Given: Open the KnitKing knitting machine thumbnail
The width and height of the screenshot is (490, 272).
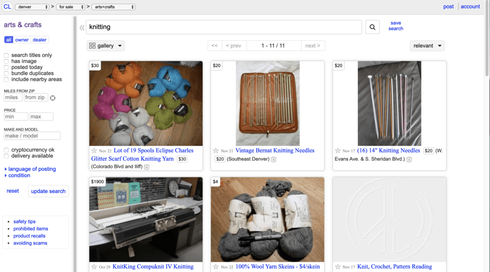Looking at the screenshot, I should click(x=146, y=219).
